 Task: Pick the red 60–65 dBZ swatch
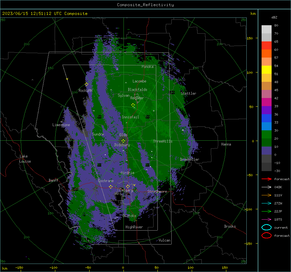click(266, 46)
